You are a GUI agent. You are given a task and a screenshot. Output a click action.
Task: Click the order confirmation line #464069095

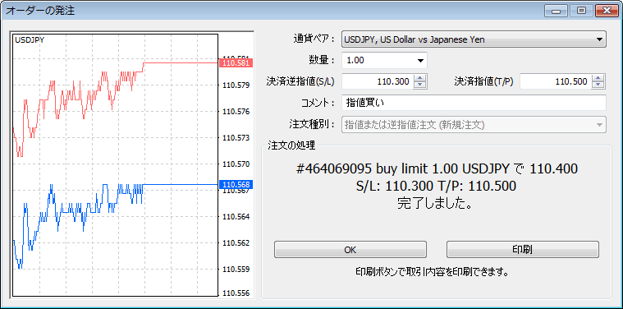437,169
